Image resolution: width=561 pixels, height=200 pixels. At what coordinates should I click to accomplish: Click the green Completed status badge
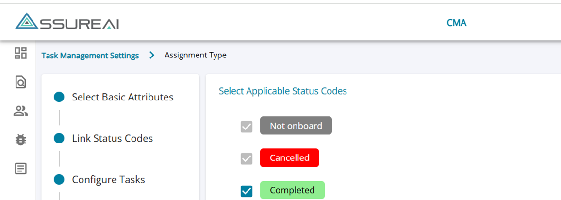point(292,190)
